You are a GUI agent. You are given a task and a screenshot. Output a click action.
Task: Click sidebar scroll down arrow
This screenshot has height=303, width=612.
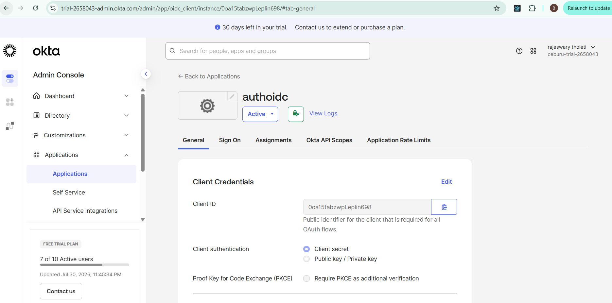point(143,219)
